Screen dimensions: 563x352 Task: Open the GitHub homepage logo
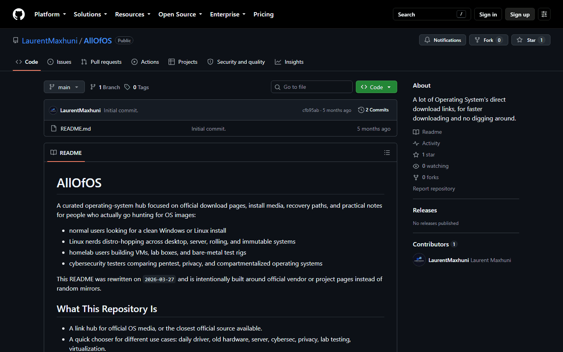coord(19,14)
